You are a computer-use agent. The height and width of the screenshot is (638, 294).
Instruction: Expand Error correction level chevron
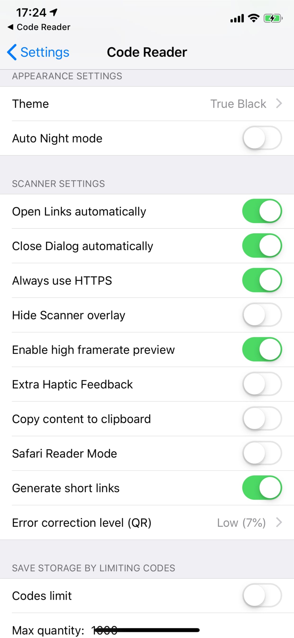[279, 523]
